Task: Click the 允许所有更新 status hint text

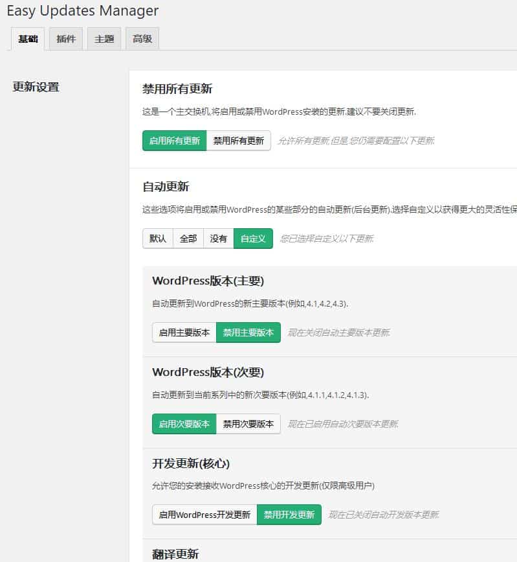Action: (357, 141)
